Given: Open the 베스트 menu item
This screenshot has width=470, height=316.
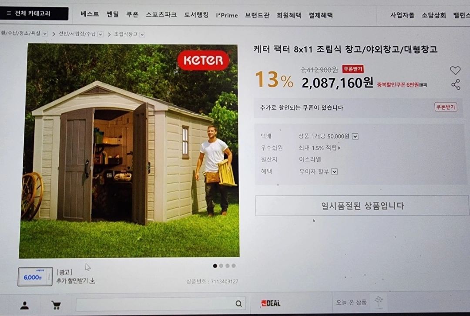Looking at the screenshot, I should click(x=90, y=14).
